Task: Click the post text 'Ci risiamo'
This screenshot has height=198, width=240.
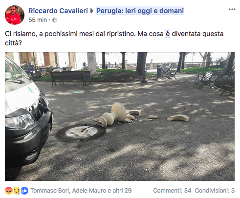Action: (x=21, y=34)
